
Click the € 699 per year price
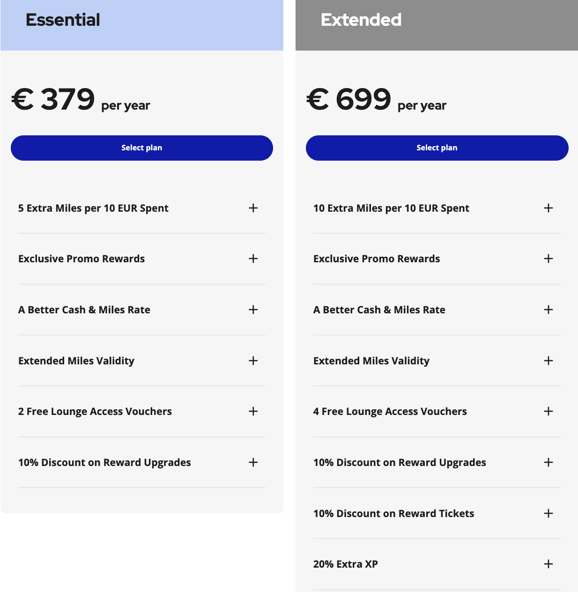376,100
